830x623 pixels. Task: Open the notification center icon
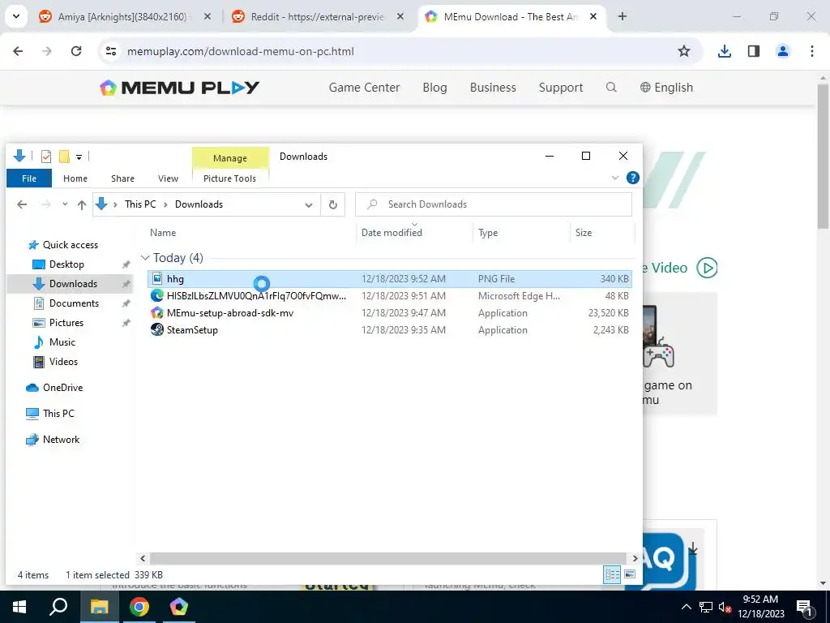pyautogui.click(x=804, y=608)
